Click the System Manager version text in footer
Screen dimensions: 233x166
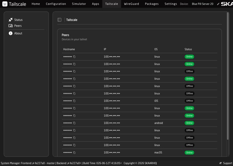pos(61,163)
